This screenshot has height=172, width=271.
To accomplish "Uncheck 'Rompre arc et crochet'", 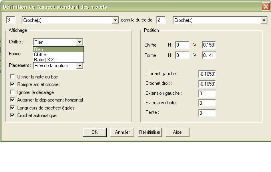I will 13,84.
